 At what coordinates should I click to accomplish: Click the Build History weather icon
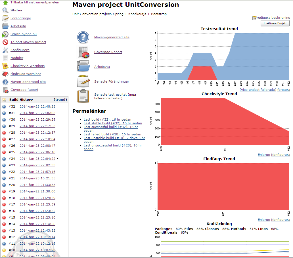(4, 100)
